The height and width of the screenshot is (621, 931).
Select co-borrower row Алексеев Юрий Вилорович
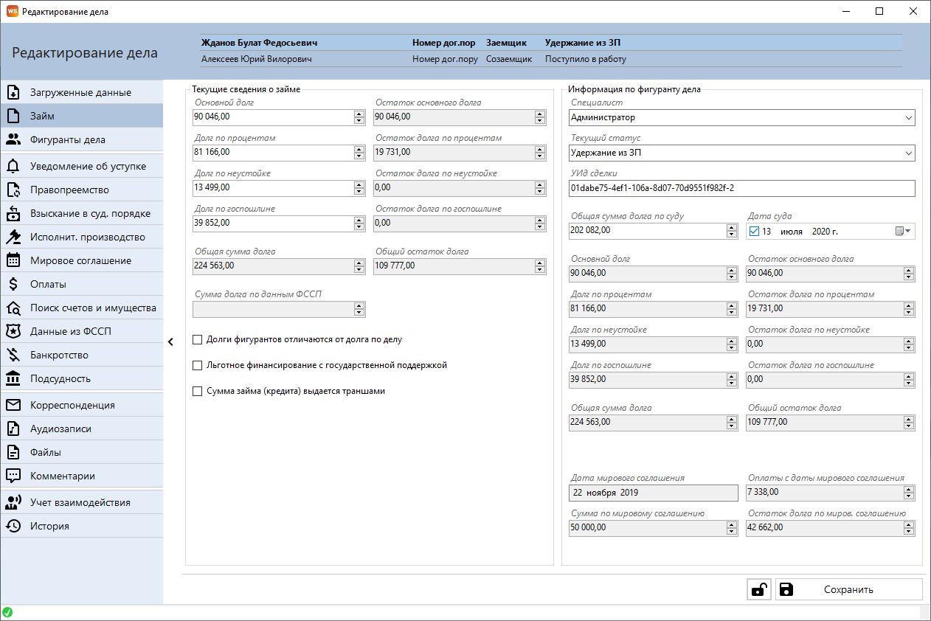coord(550,59)
